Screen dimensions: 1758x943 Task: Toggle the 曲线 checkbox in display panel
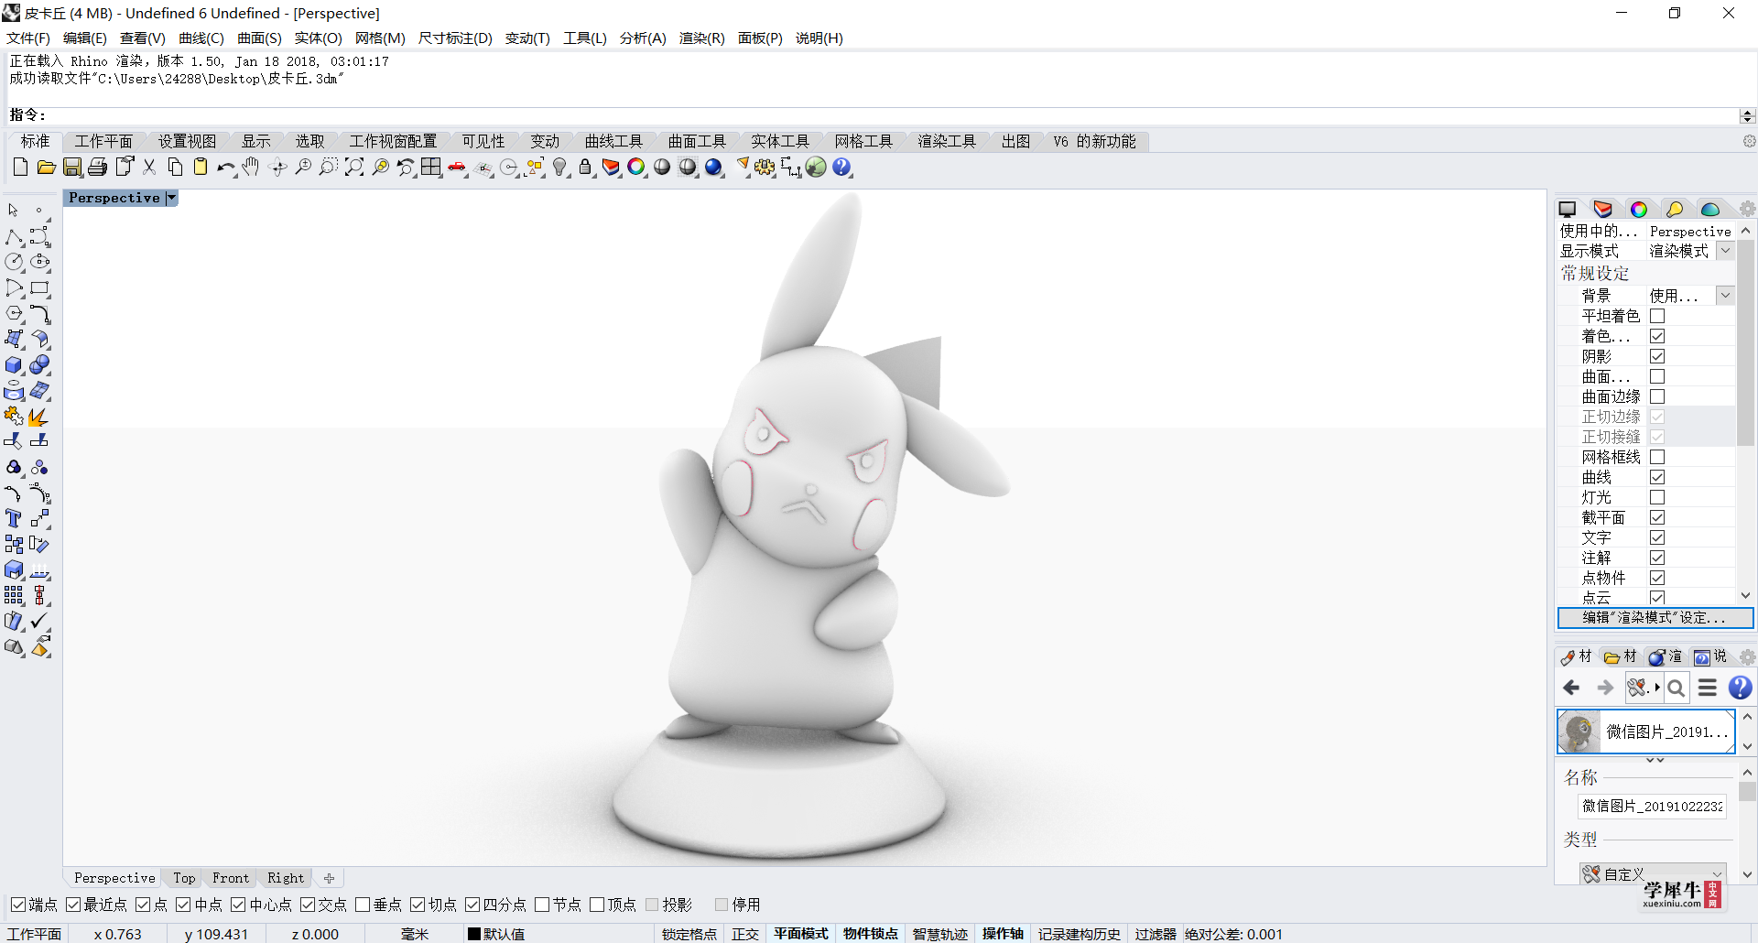(x=1657, y=477)
